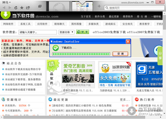This screenshot has height=119, width=166.
Task: Select the 系统工具 category
Action: (25, 24)
